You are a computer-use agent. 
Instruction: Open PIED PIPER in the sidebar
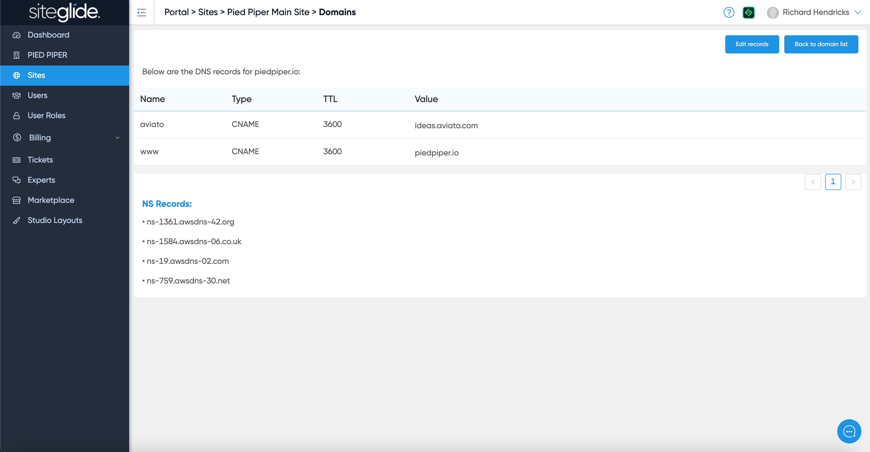coord(65,55)
